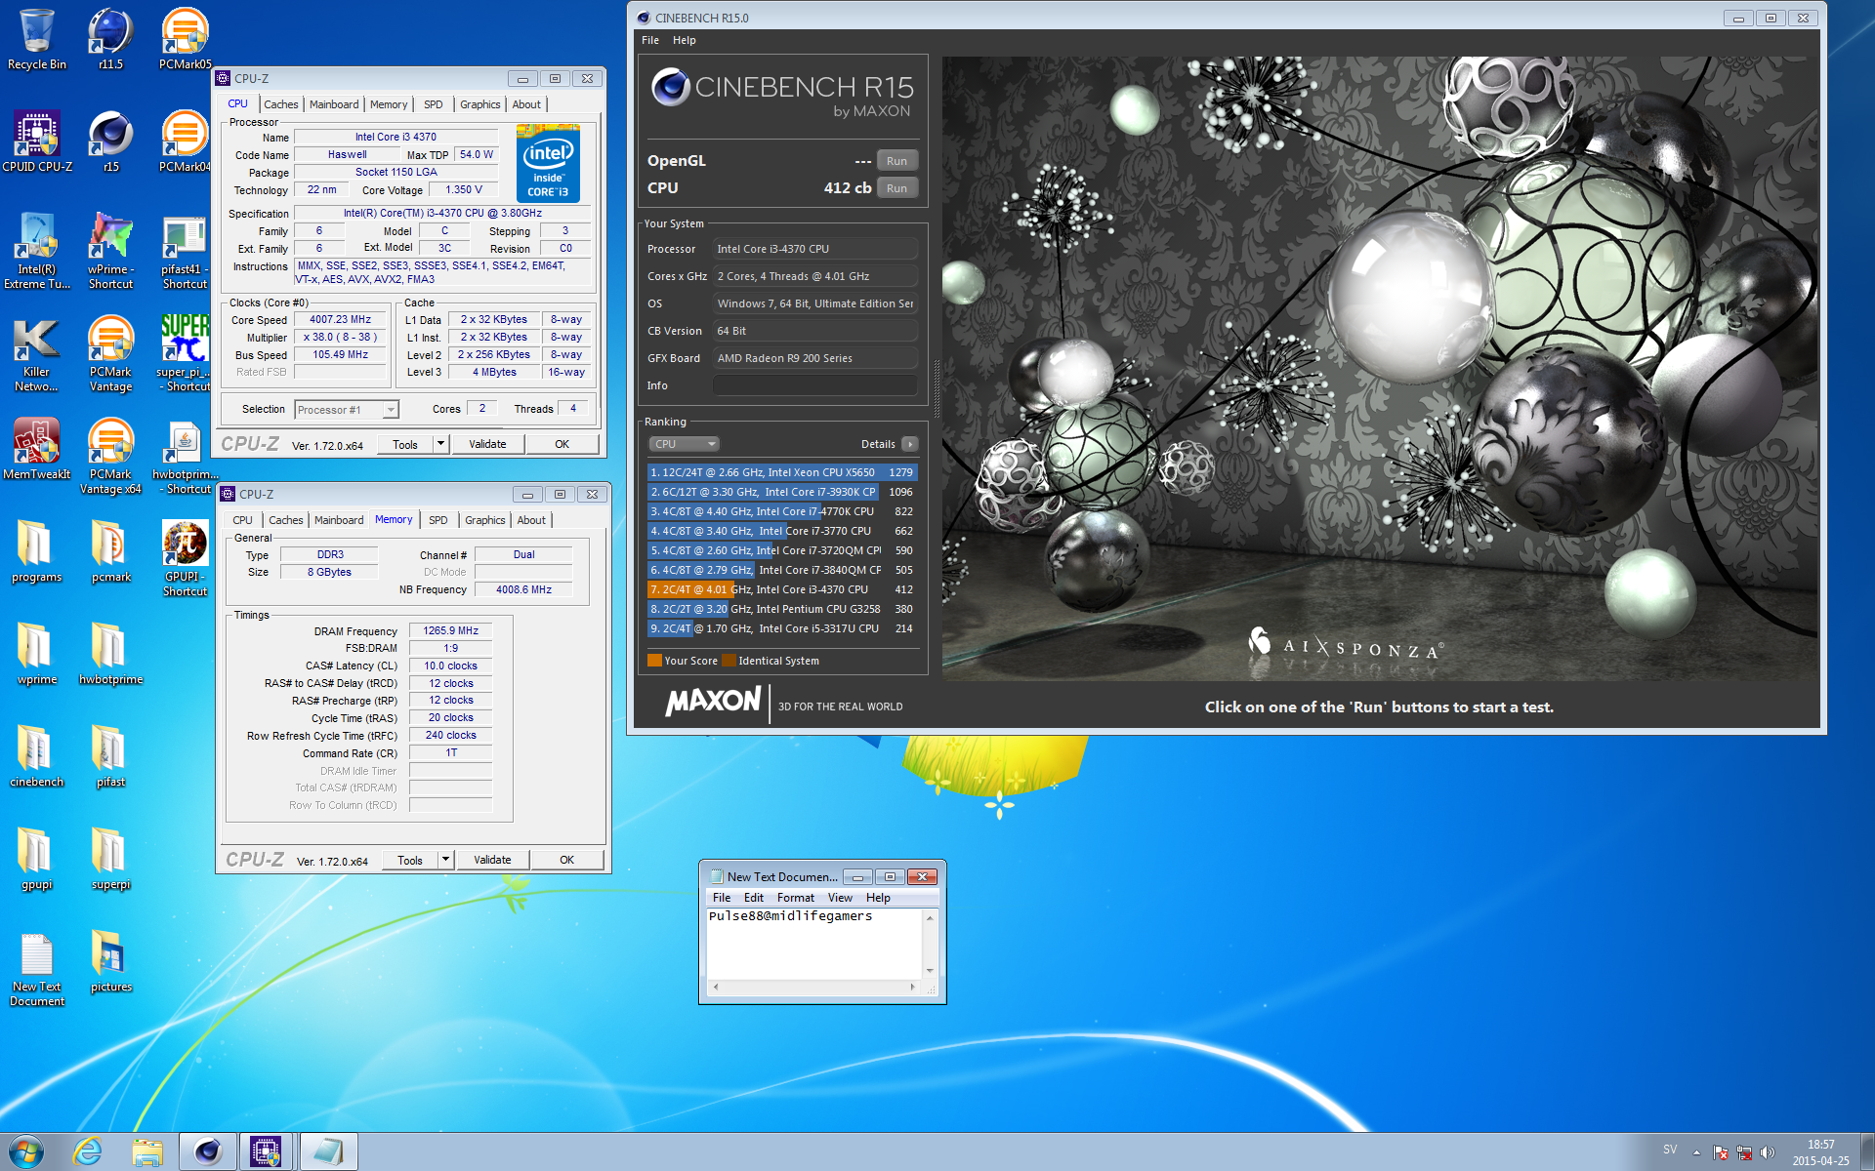Screen dimensions: 1875x1171
Task: Open the Cinebench File menu
Action: [650, 40]
